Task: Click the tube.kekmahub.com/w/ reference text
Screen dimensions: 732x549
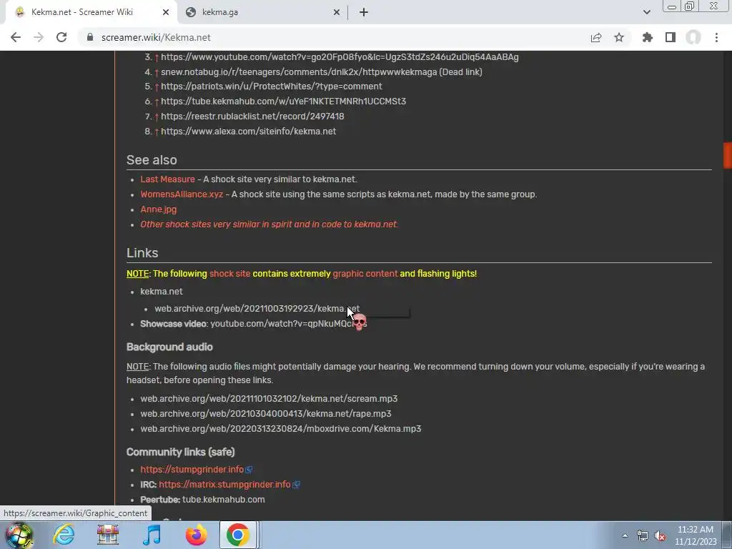Action: click(x=283, y=102)
